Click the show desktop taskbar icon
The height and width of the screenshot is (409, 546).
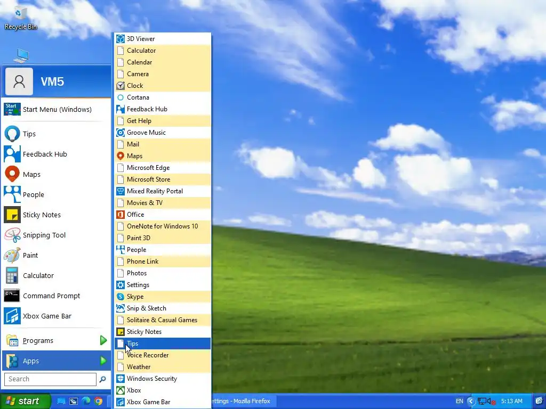[x=61, y=402]
